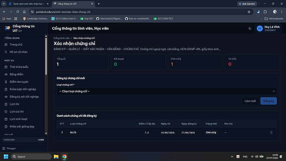Close the Danh sách sinh viên tab
This screenshot has height=161, width=286.
(x=48, y=4)
